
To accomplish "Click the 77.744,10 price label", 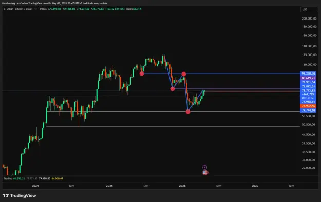I will click(x=308, y=111).
